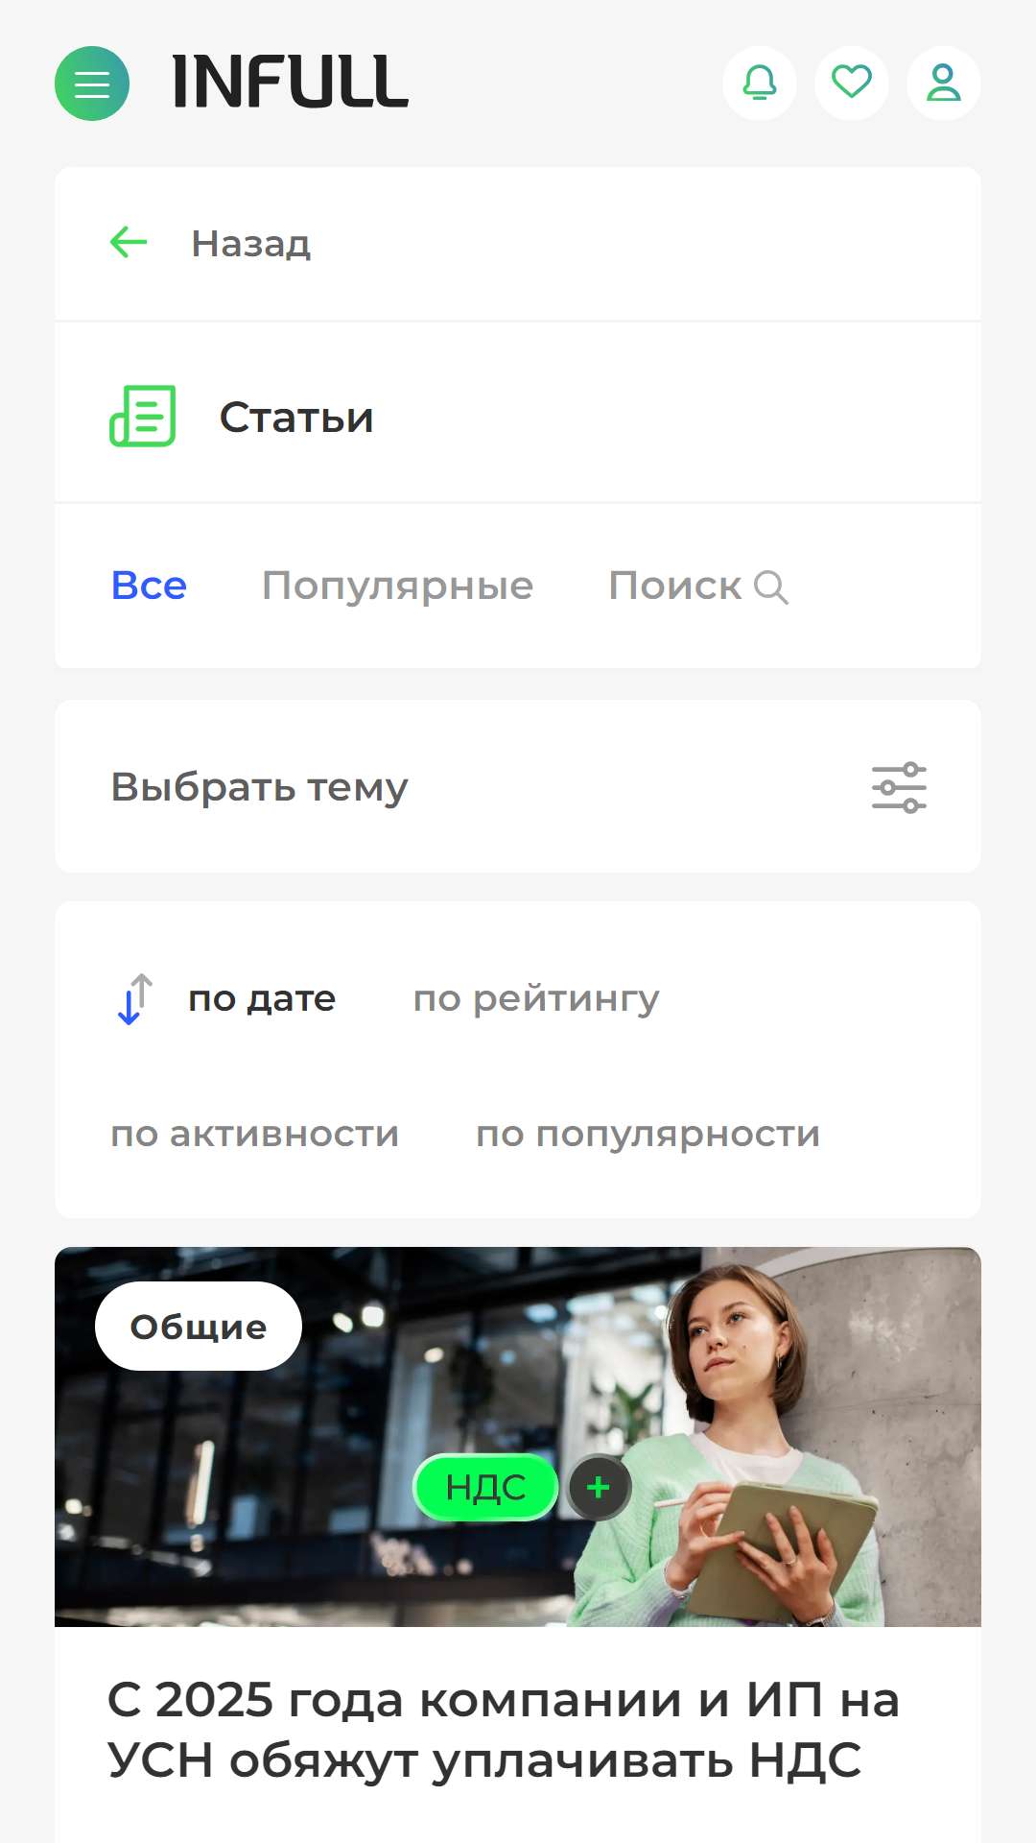This screenshot has height=1843, width=1036.
Task: Sort articles по популярности
Action: [648, 1135]
